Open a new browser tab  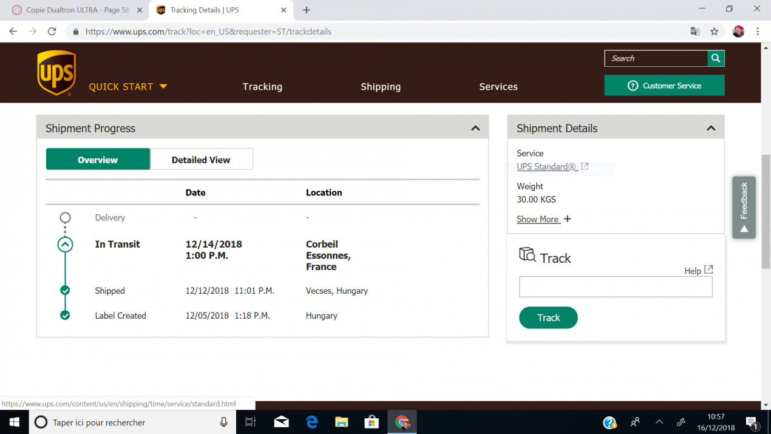(x=307, y=10)
